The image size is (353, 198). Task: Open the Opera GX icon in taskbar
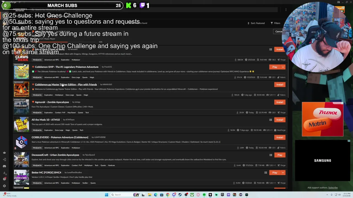[198, 195]
